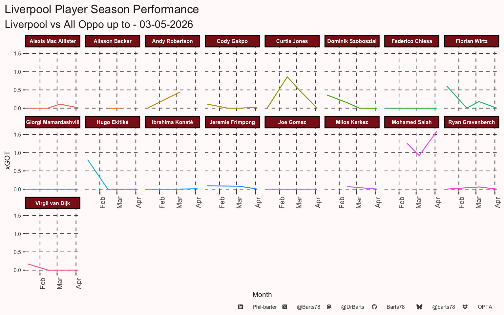Click the X (Twitter) icon beside @Barts78
Viewport: 504px width, 315px height.
[285, 307]
